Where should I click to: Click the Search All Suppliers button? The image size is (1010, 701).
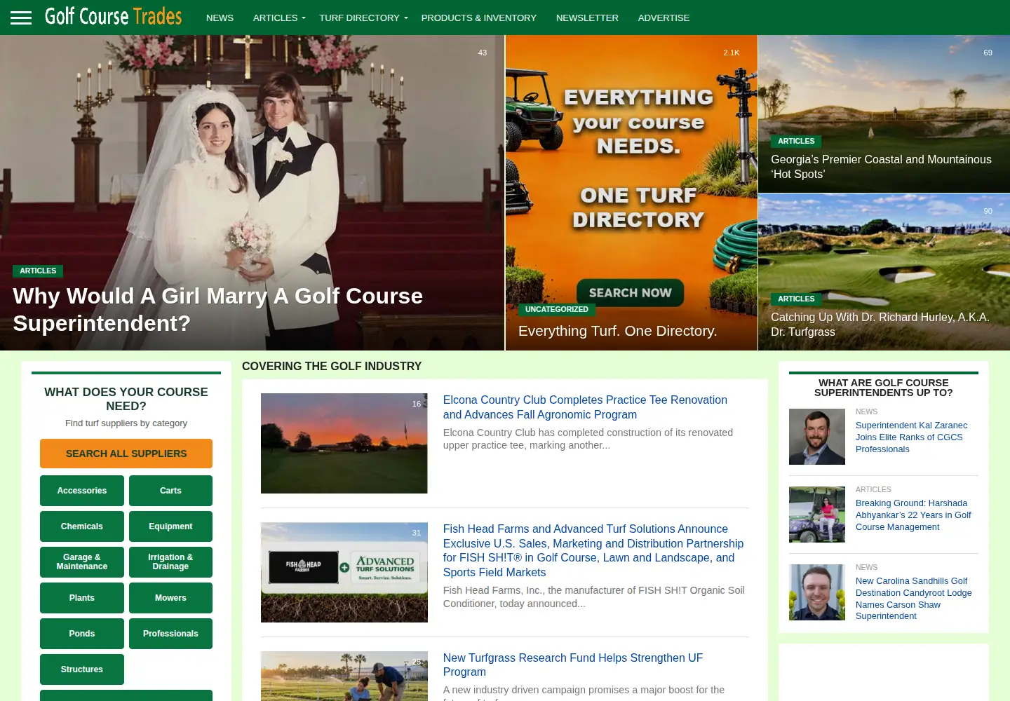(x=126, y=454)
